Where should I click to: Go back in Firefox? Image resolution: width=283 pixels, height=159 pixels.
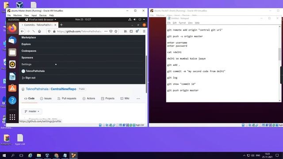click(23, 31)
